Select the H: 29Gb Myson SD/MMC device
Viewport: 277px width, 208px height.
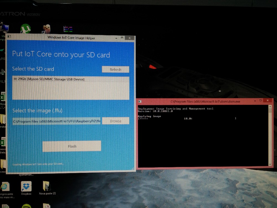[71, 79]
